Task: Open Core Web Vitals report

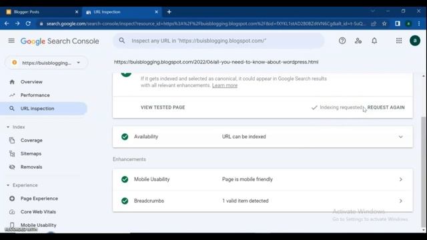Action: [38, 212]
